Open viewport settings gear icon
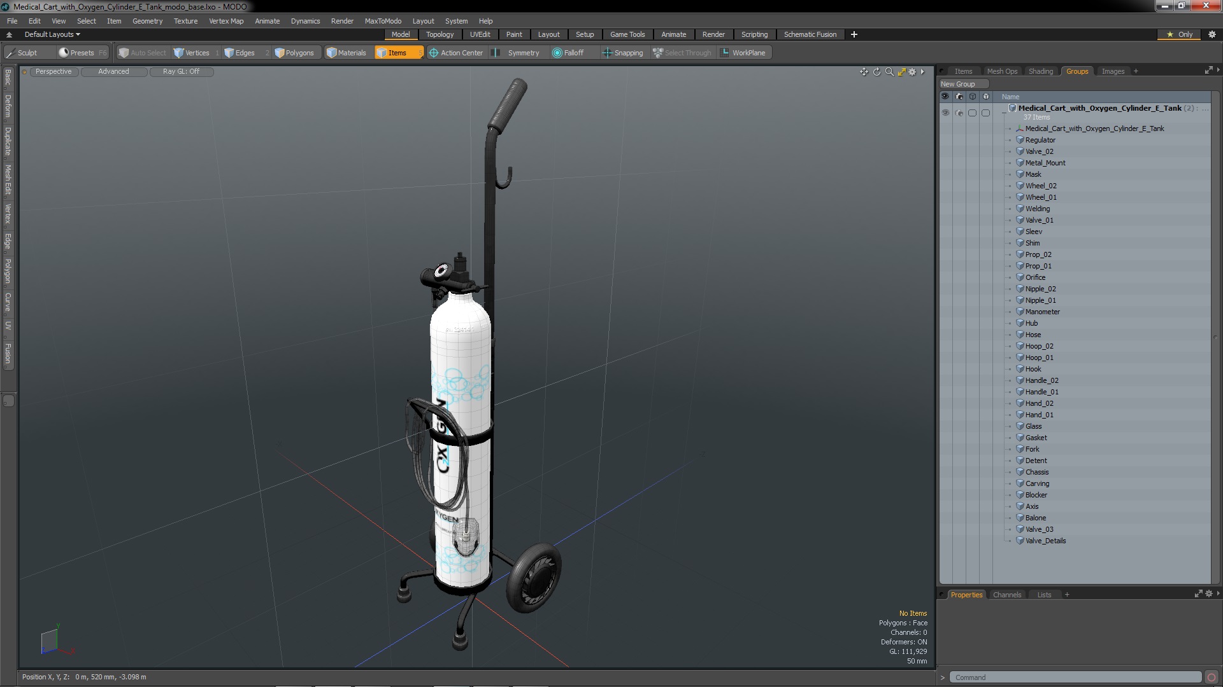The image size is (1223, 687). point(912,72)
